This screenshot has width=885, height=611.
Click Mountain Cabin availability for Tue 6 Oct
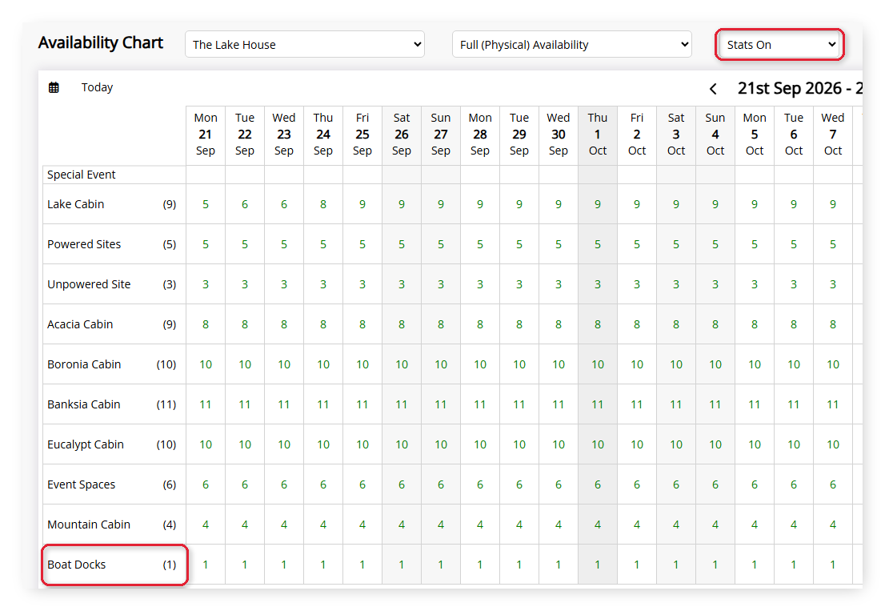click(x=794, y=525)
